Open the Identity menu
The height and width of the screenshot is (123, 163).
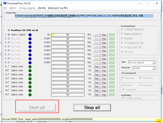41,8
